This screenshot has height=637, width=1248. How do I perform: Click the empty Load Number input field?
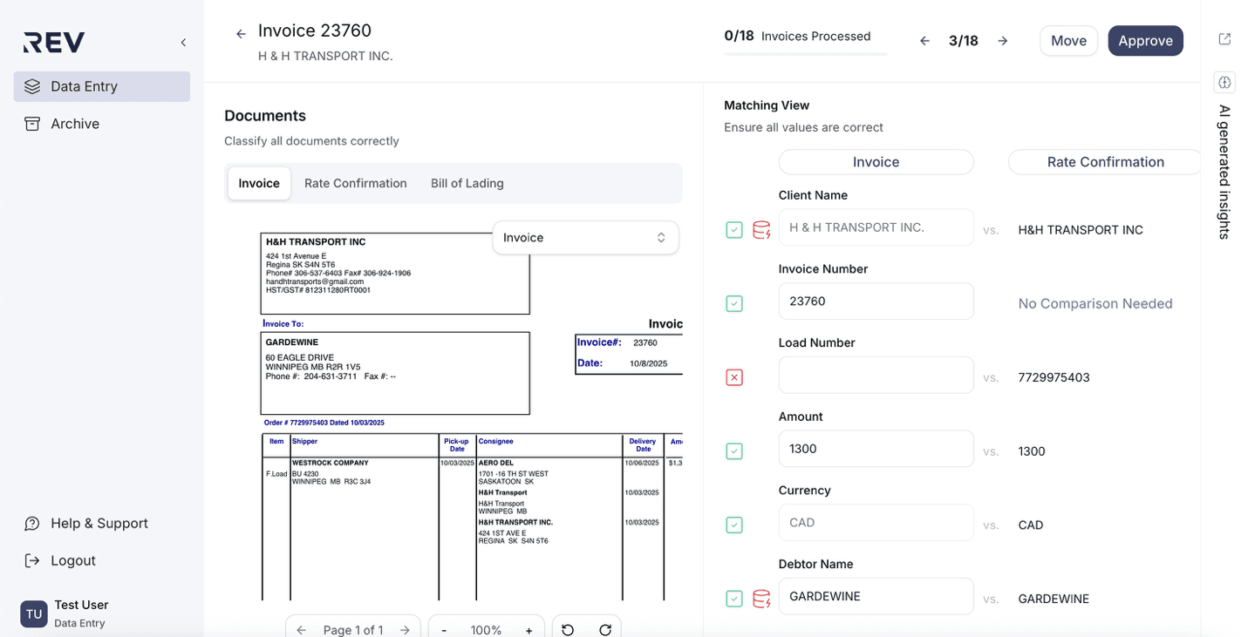pos(876,375)
